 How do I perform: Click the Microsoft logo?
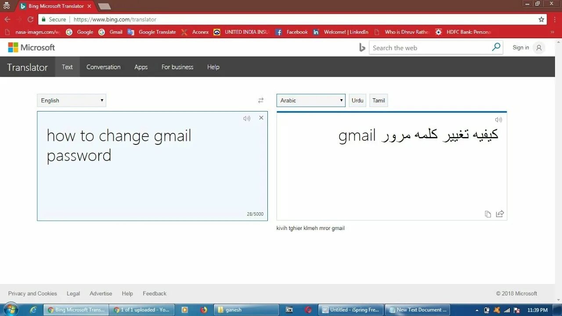click(32, 47)
